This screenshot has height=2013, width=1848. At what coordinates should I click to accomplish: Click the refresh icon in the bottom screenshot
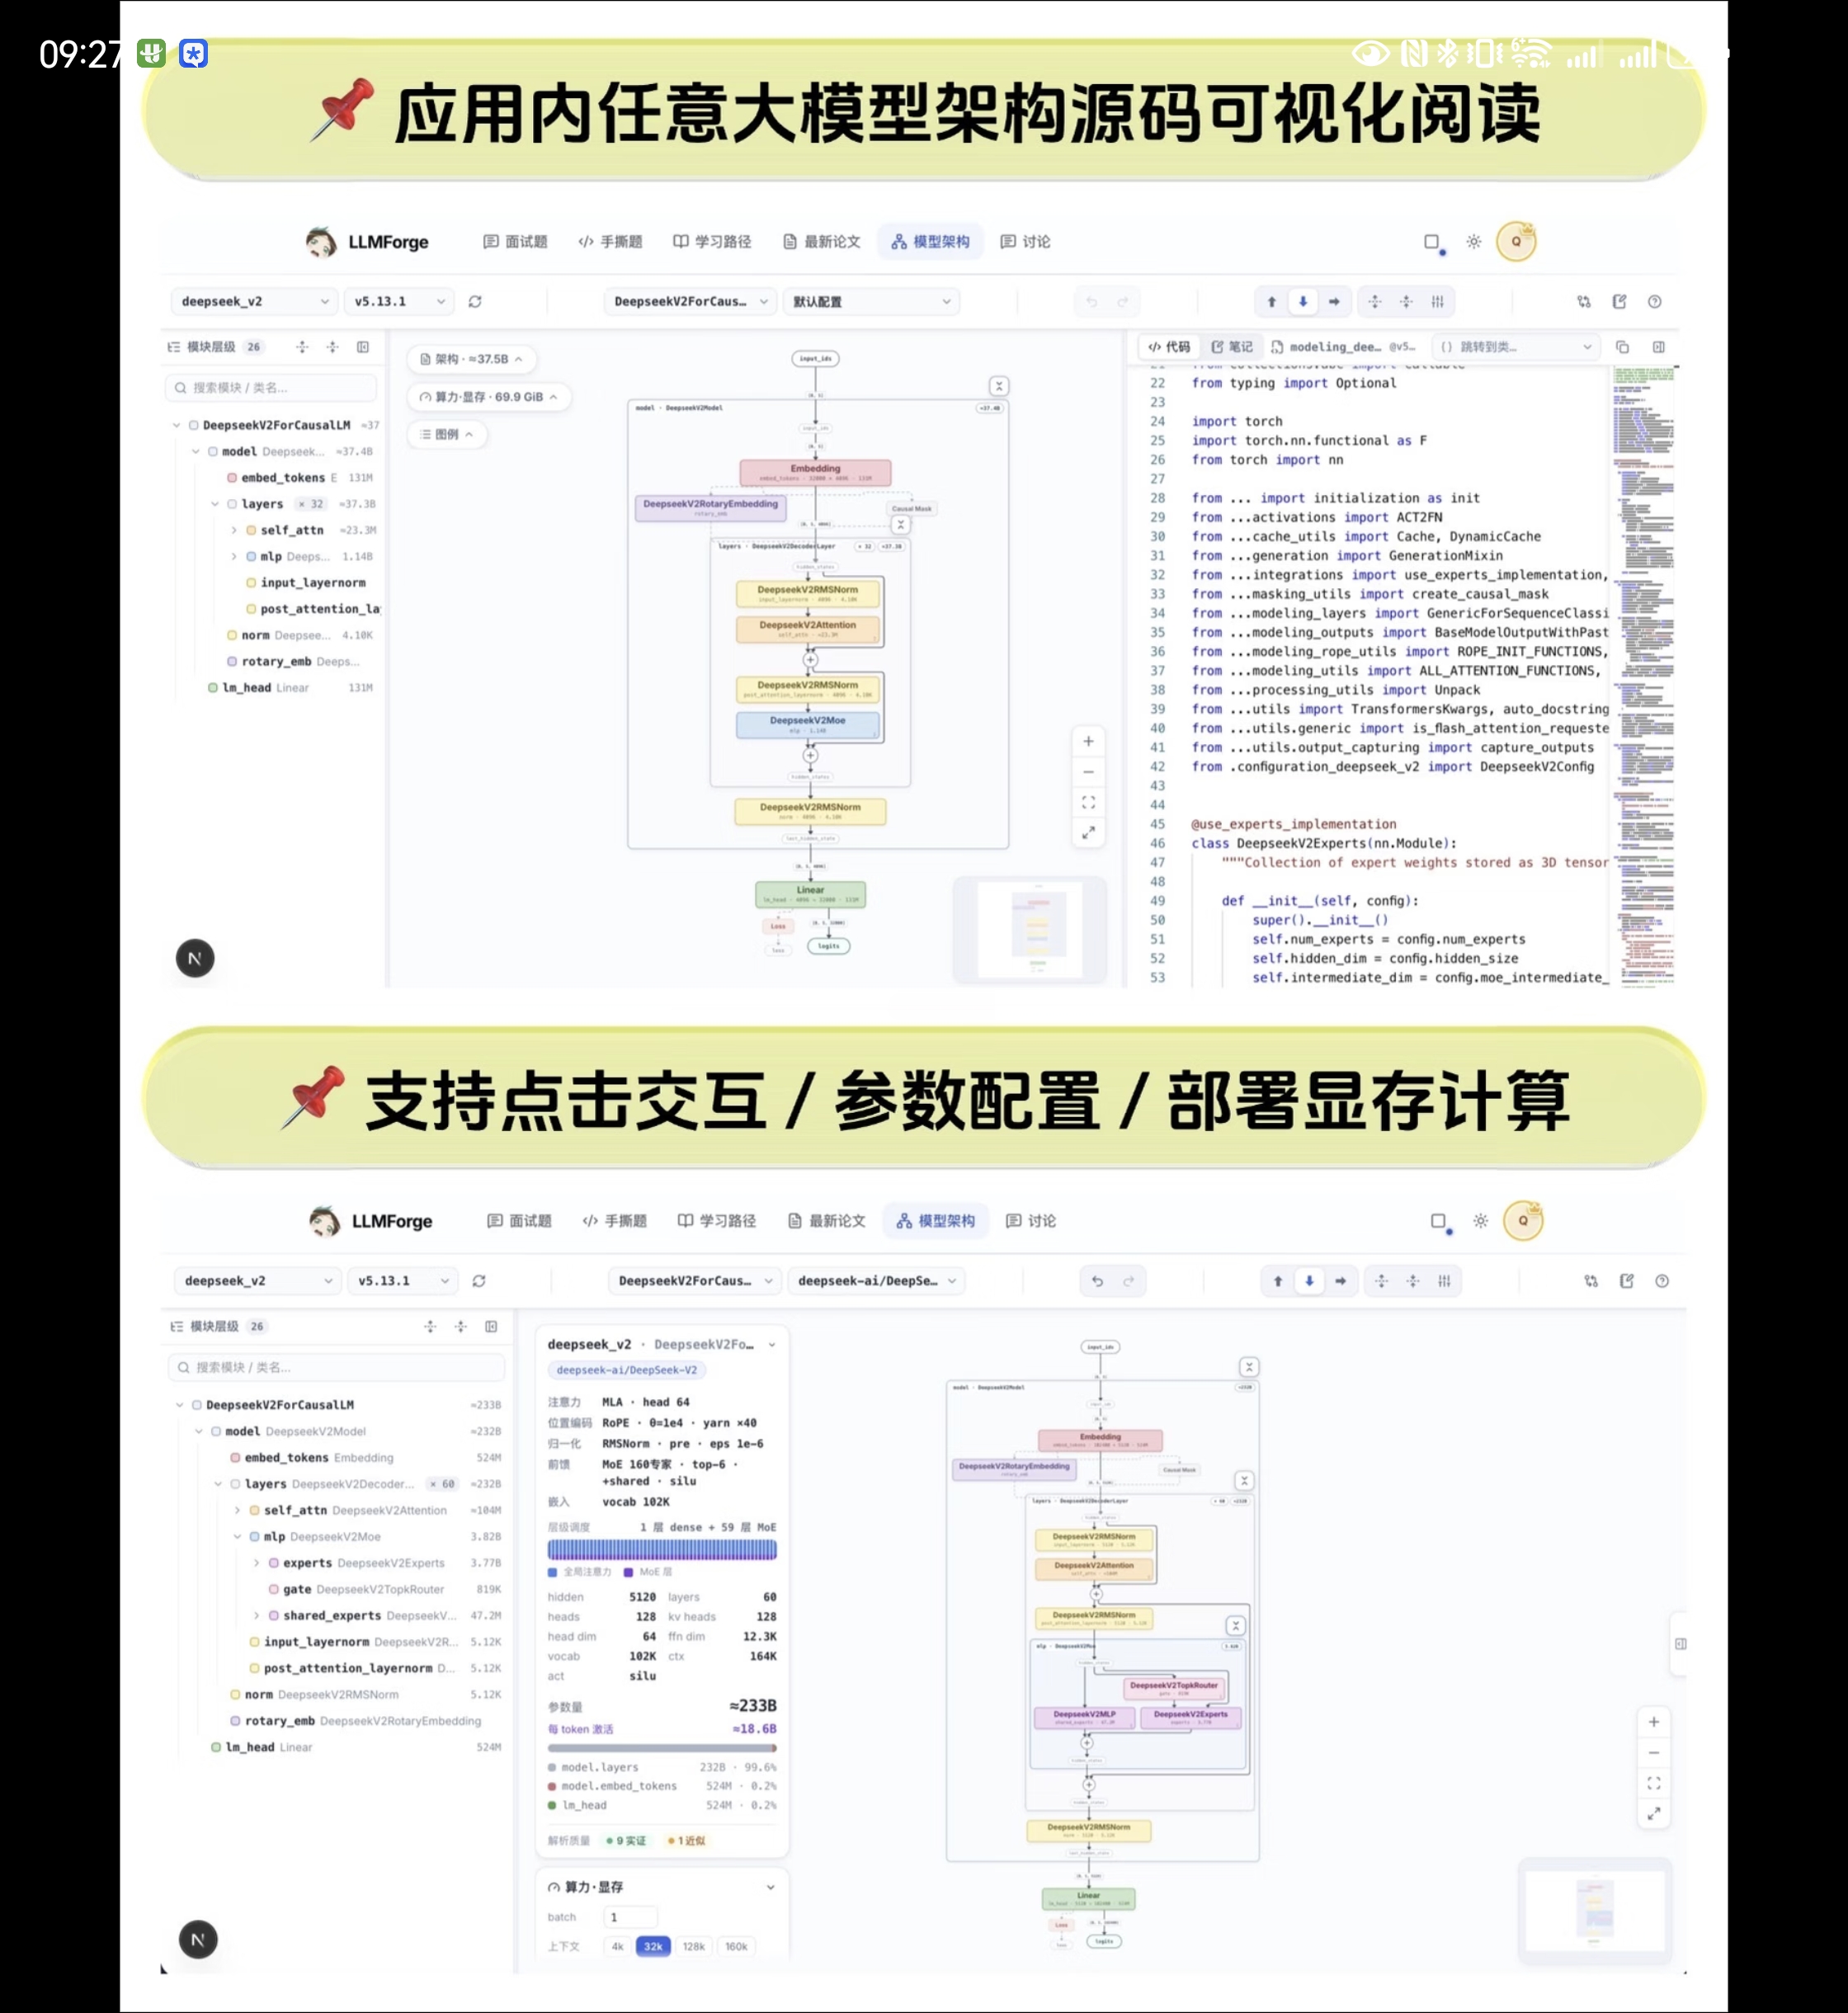point(479,1281)
